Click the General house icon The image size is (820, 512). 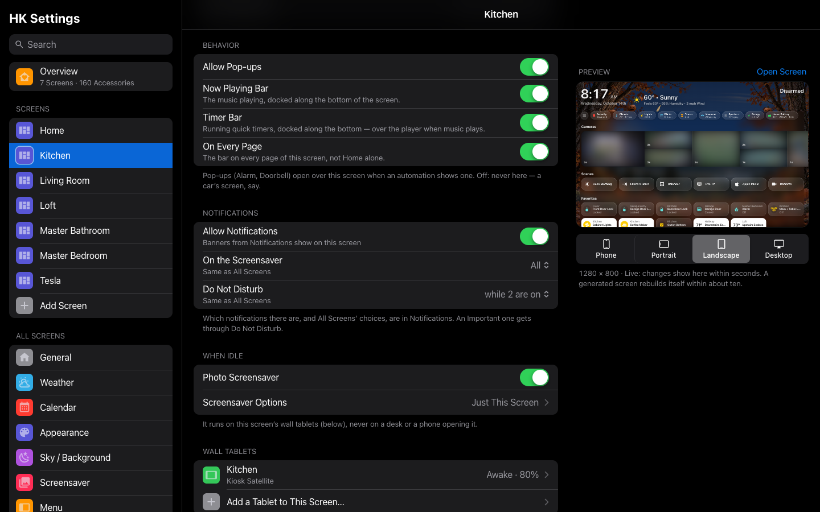24,357
